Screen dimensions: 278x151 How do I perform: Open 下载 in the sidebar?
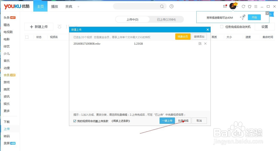7,122
